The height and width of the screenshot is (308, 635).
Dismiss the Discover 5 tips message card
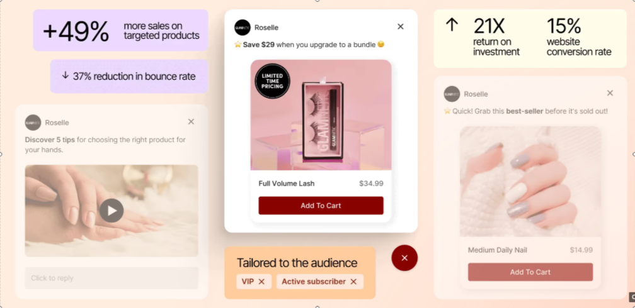191,122
